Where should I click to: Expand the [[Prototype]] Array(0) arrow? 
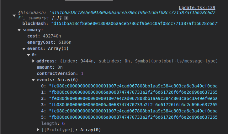point(38,130)
